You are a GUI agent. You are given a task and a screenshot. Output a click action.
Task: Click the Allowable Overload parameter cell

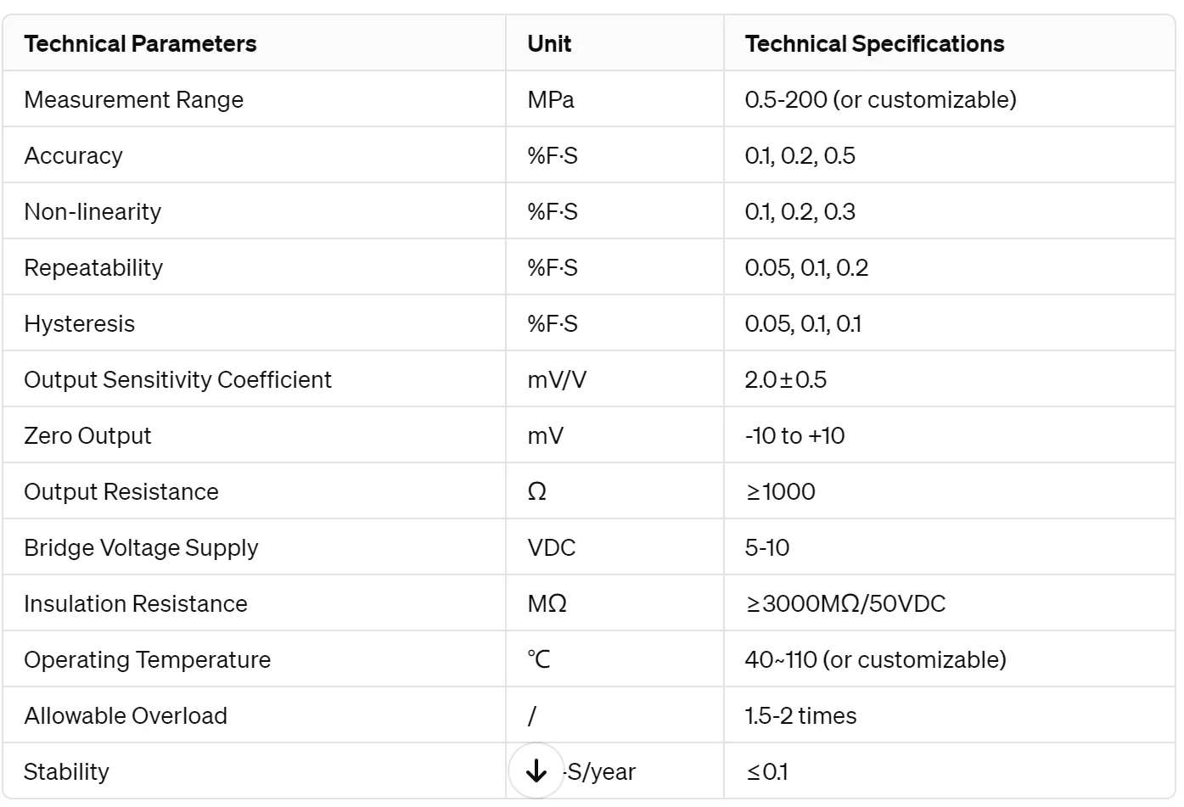pyautogui.click(x=254, y=715)
